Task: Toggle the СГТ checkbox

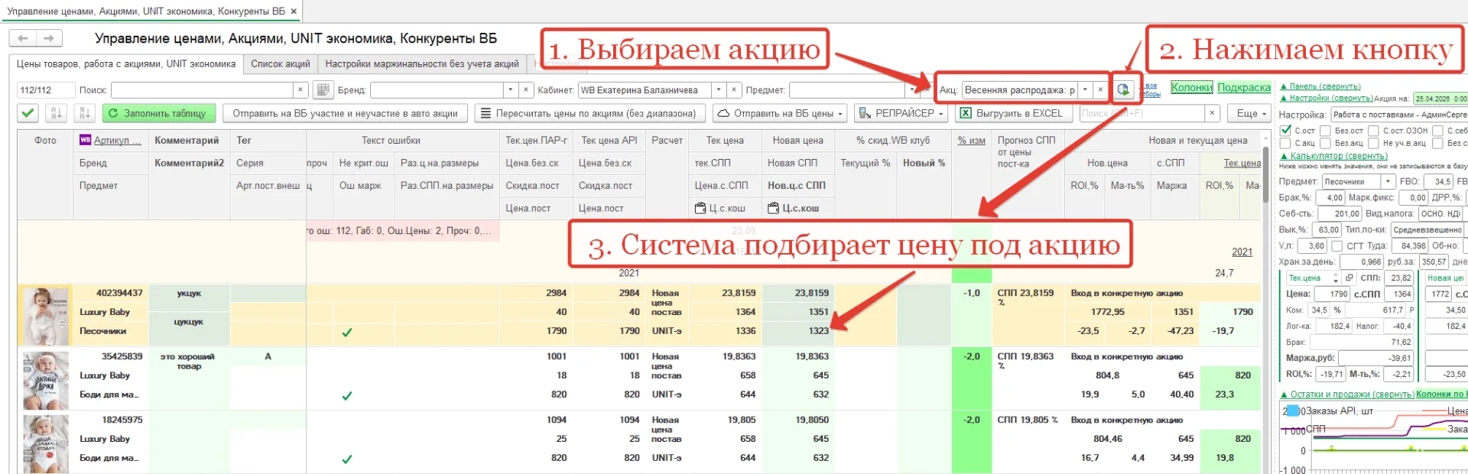Action: point(1336,246)
